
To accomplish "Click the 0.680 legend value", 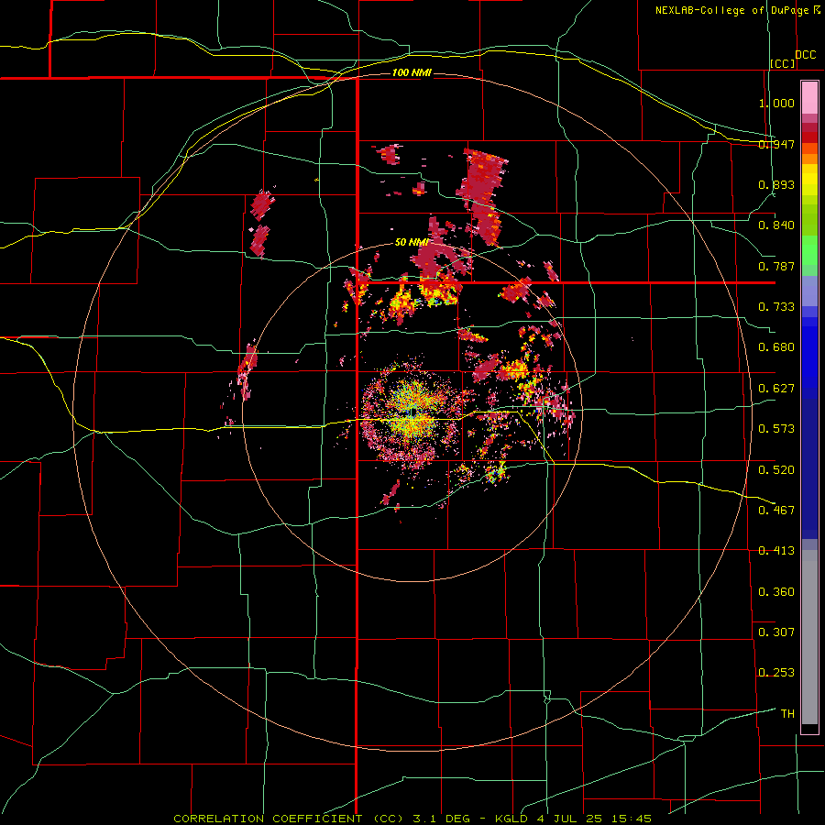I will [776, 347].
